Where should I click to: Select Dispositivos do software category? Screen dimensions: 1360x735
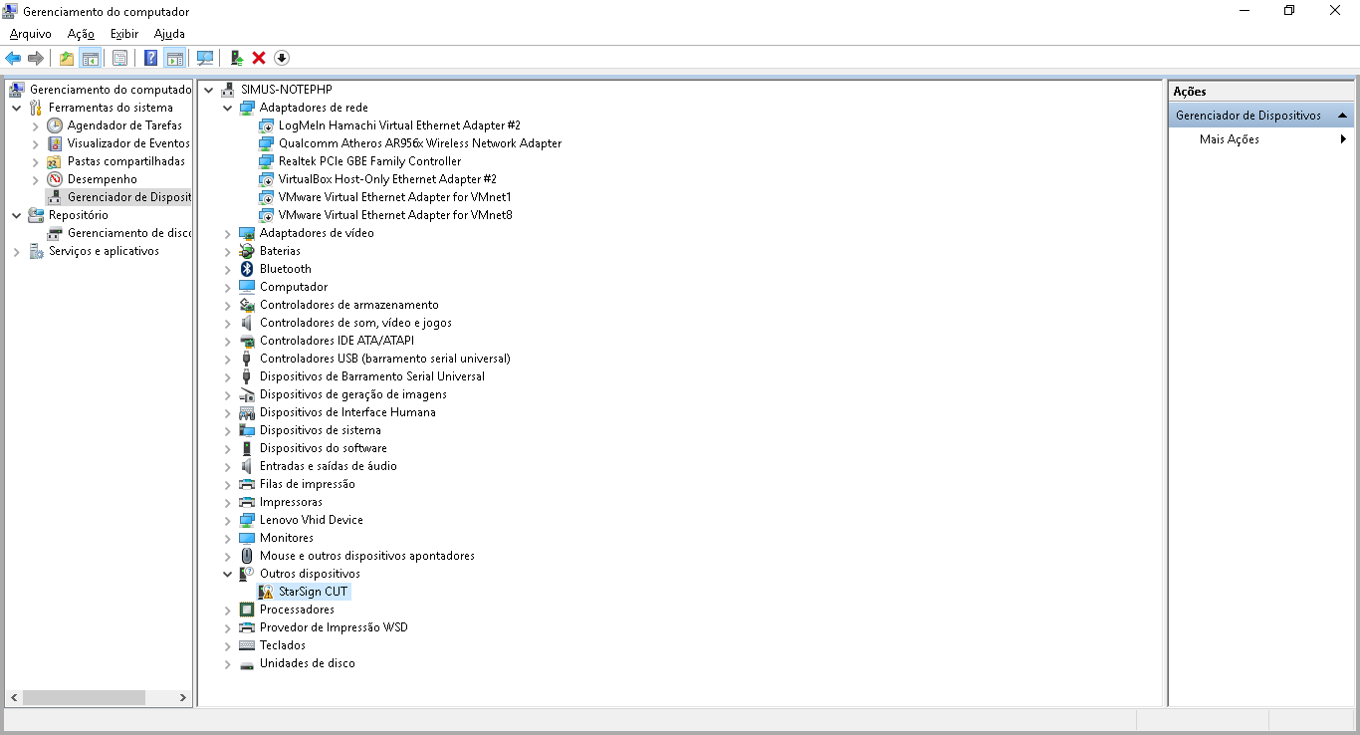point(323,448)
